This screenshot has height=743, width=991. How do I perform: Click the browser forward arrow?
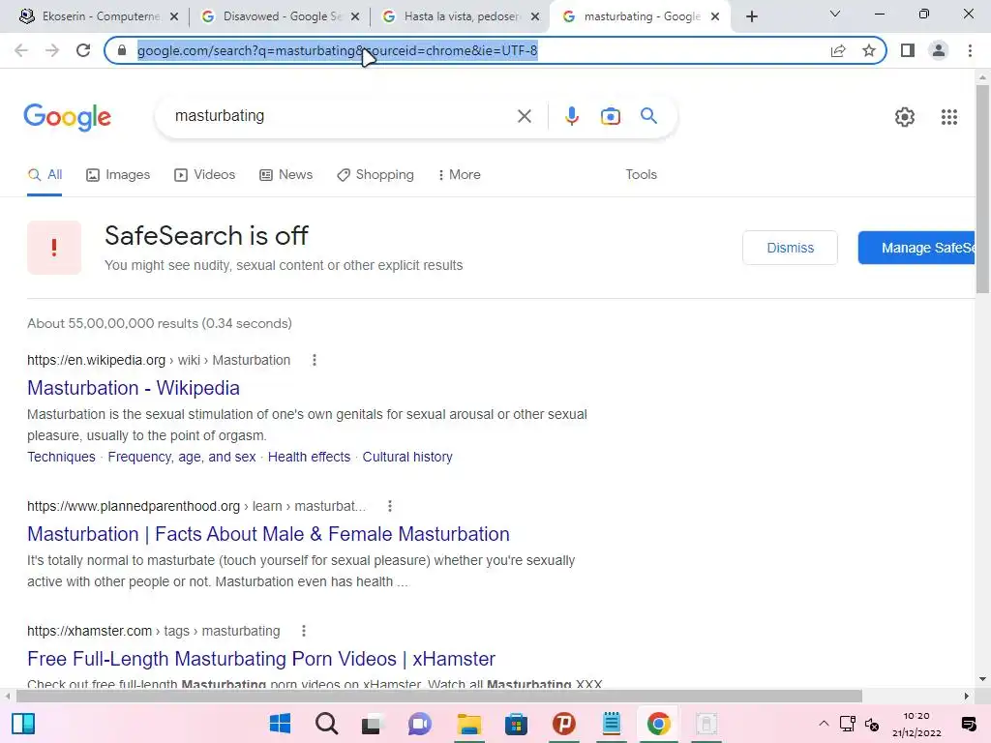pos(52,50)
